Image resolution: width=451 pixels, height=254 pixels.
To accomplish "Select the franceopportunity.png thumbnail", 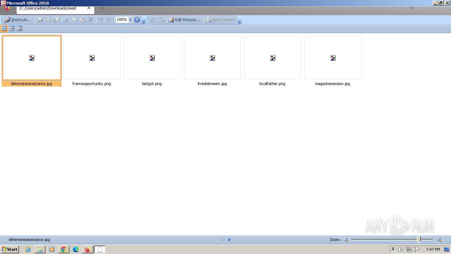I will tap(92, 58).
